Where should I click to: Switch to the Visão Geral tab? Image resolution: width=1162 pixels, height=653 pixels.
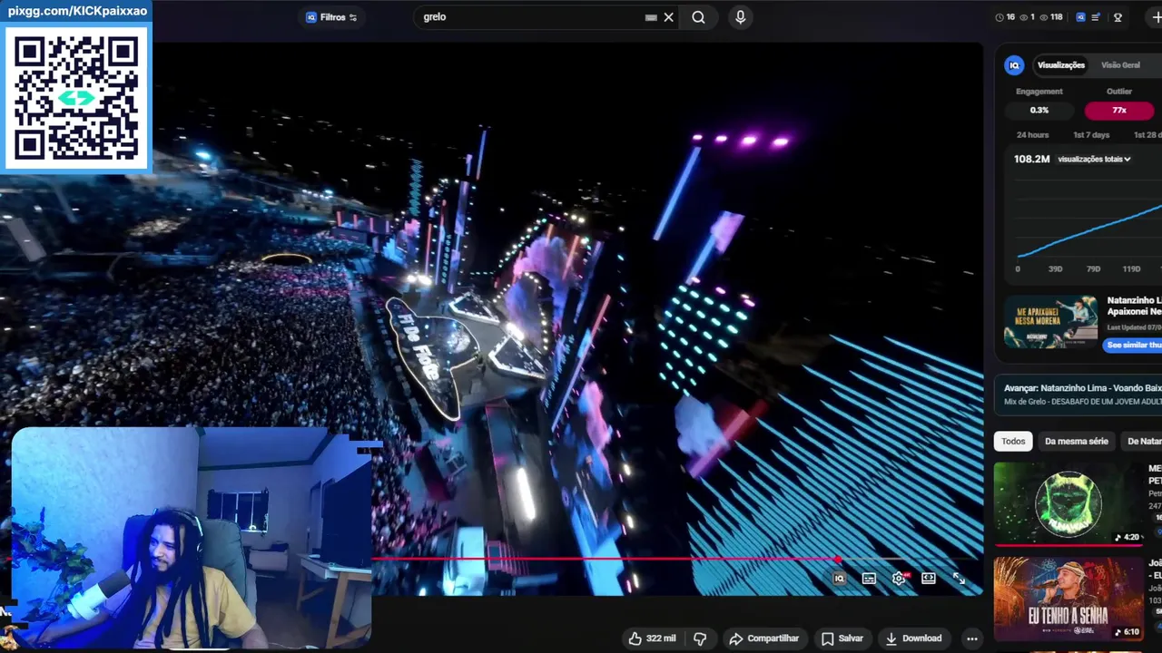click(x=1120, y=65)
